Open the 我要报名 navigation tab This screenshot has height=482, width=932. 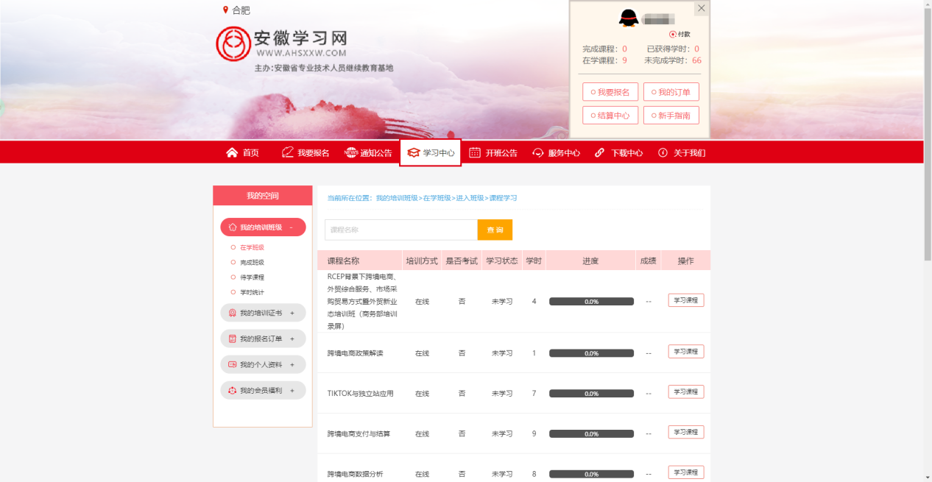[306, 152]
